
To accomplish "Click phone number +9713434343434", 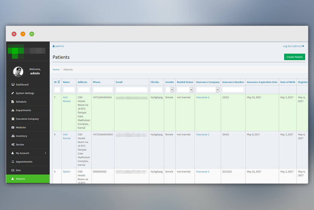I will pyautogui.click(x=102, y=97).
